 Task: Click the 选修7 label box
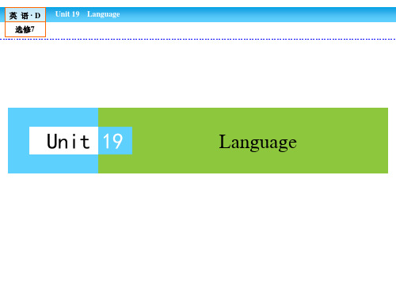[x=25, y=29]
